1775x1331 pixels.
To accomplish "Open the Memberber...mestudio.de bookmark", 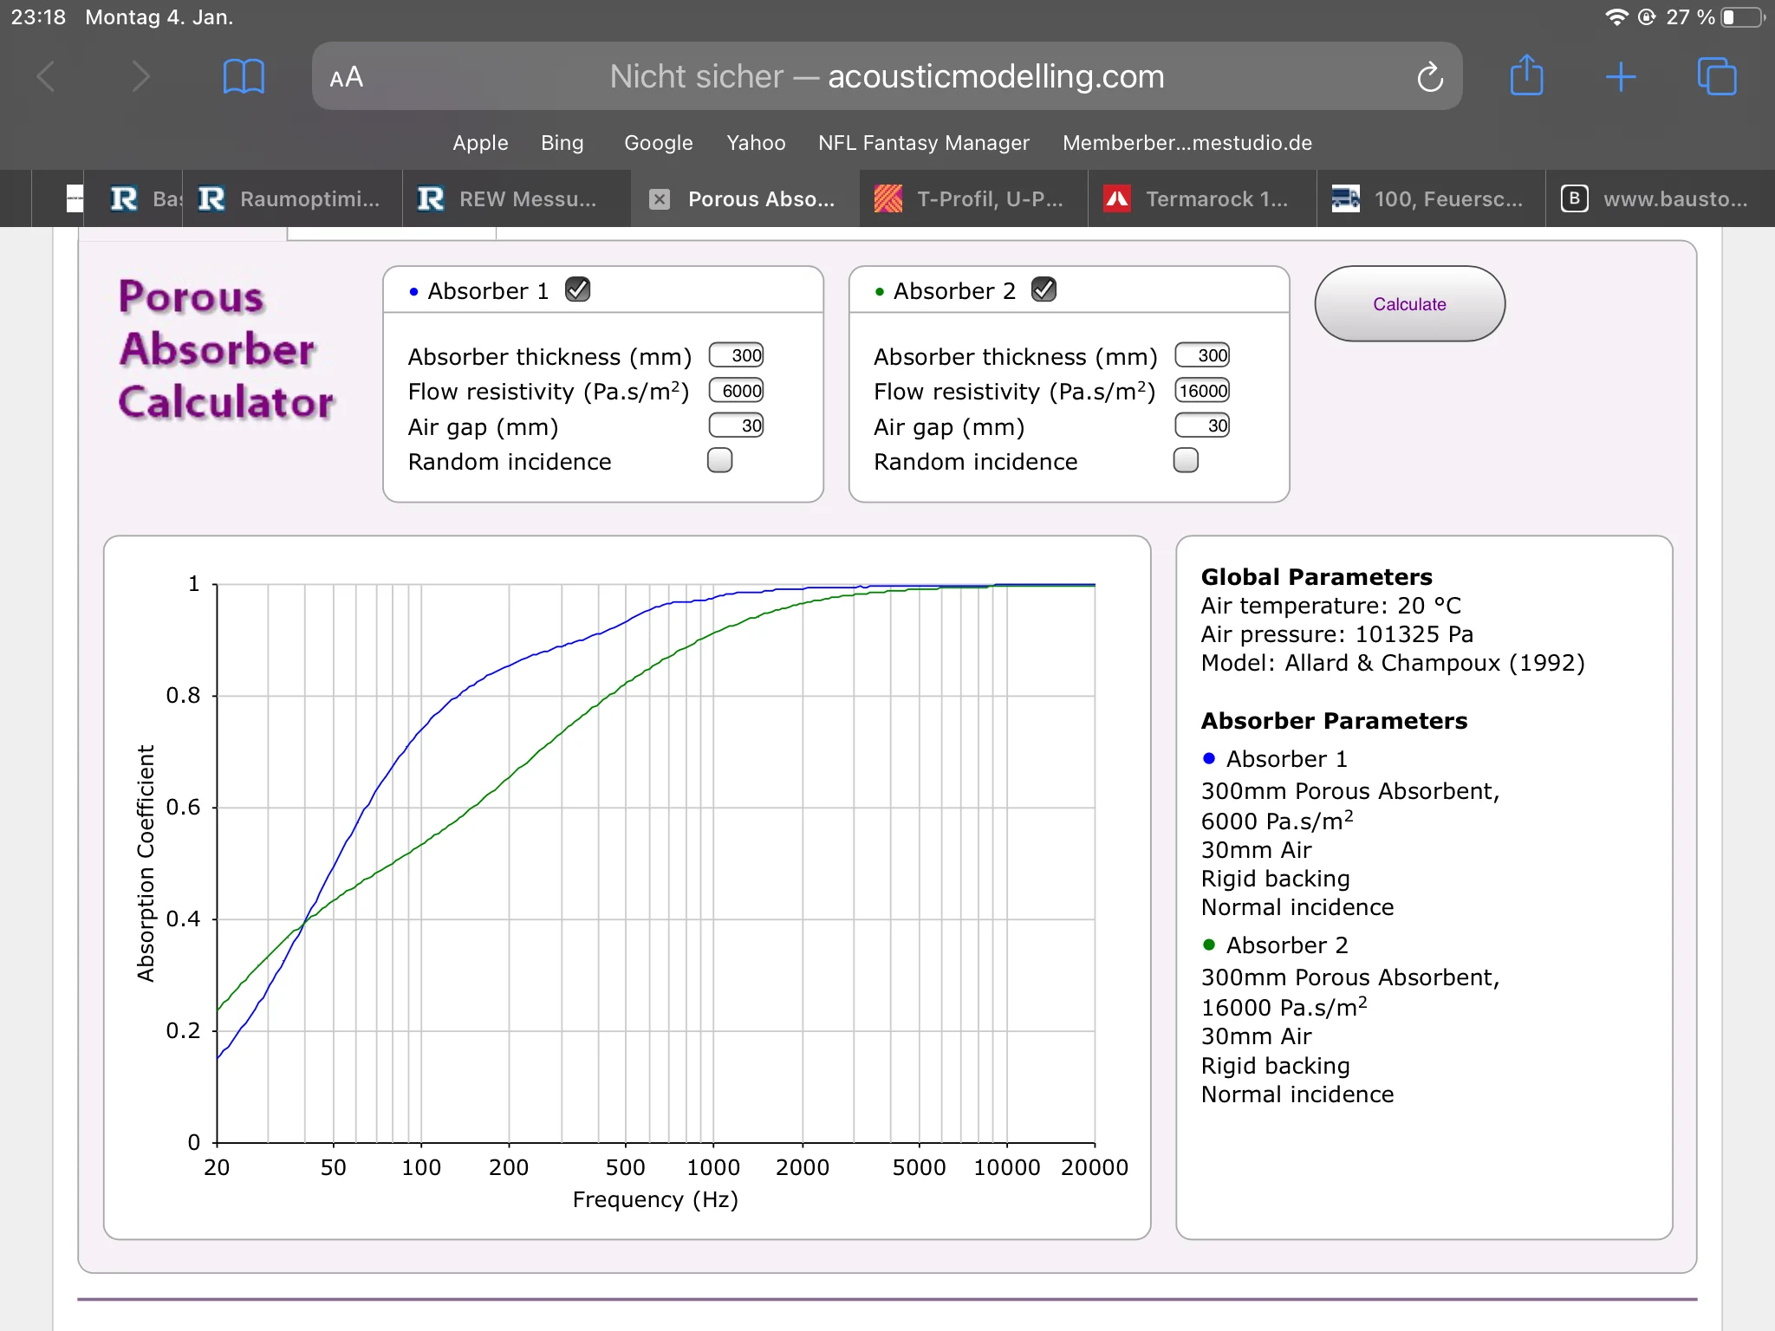I will pyautogui.click(x=1187, y=143).
